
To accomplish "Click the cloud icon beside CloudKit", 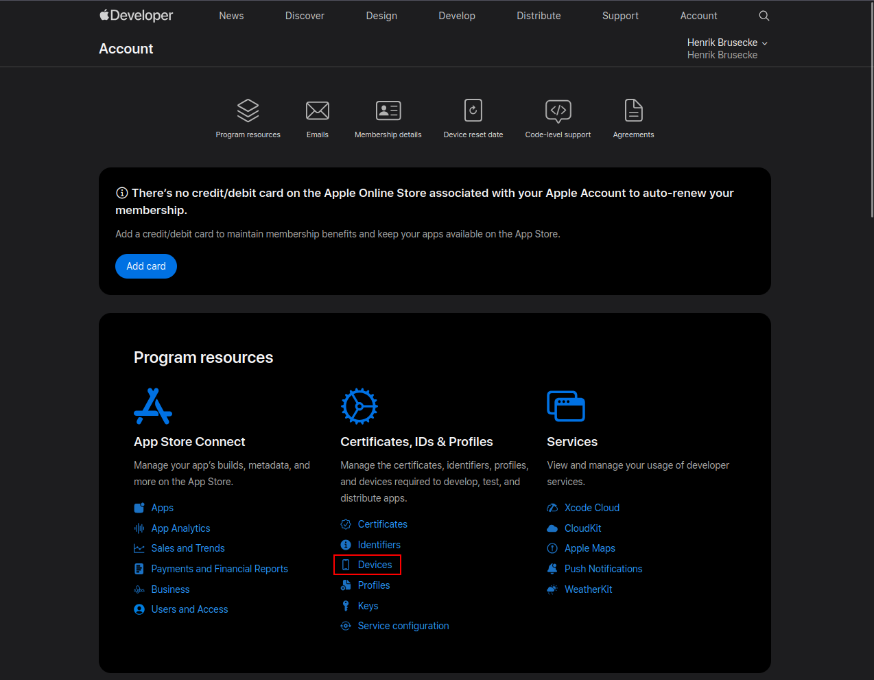I will point(552,528).
